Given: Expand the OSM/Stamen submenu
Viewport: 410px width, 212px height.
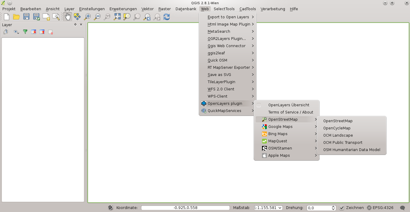Looking at the screenshot, I should pyautogui.click(x=287, y=148).
